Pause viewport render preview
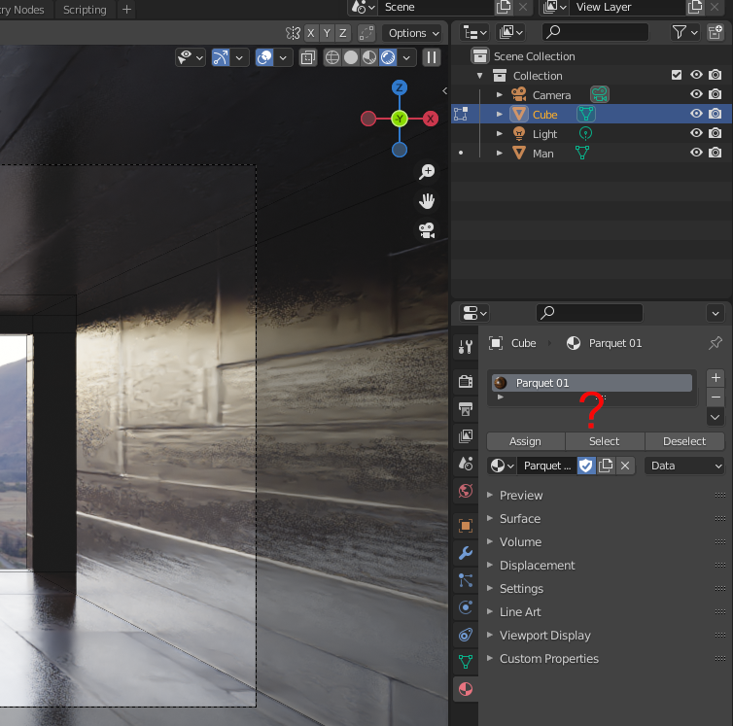 432,57
